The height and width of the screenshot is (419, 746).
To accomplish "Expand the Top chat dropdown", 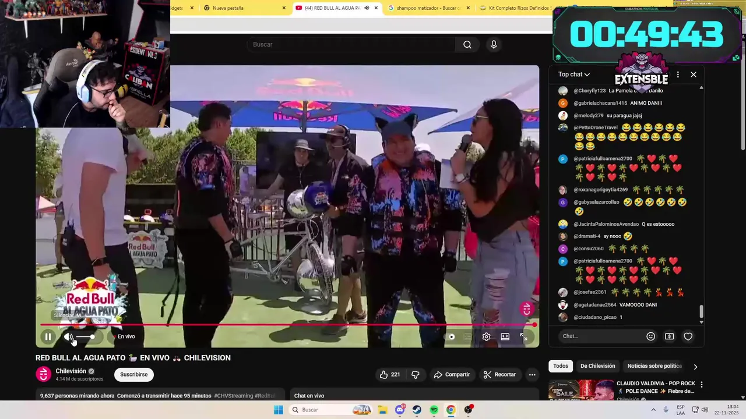I will coord(574,74).
